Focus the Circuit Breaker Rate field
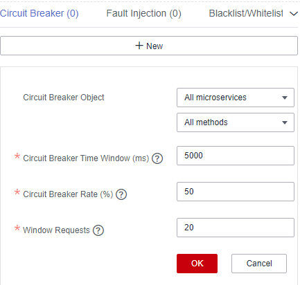 tap(236, 192)
